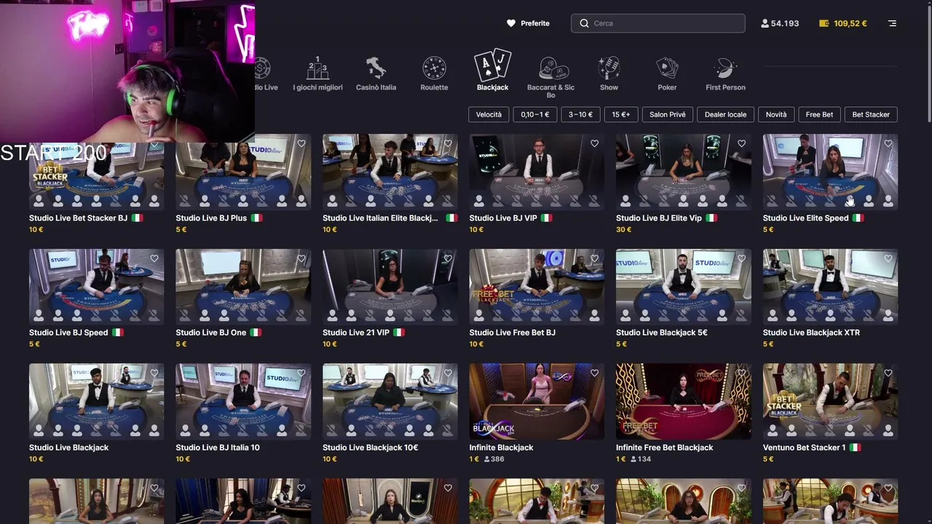
Task: Open the Infinite Free Bet Blackjack thumbnail
Action: click(x=683, y=401)
